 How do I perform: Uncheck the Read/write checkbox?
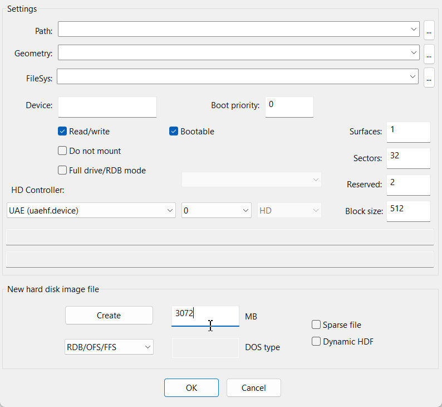[62, 131]
